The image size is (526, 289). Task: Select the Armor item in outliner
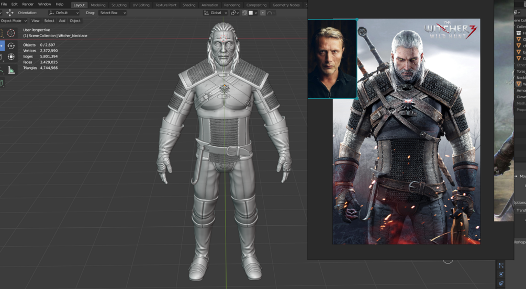(x=521, y=90)
